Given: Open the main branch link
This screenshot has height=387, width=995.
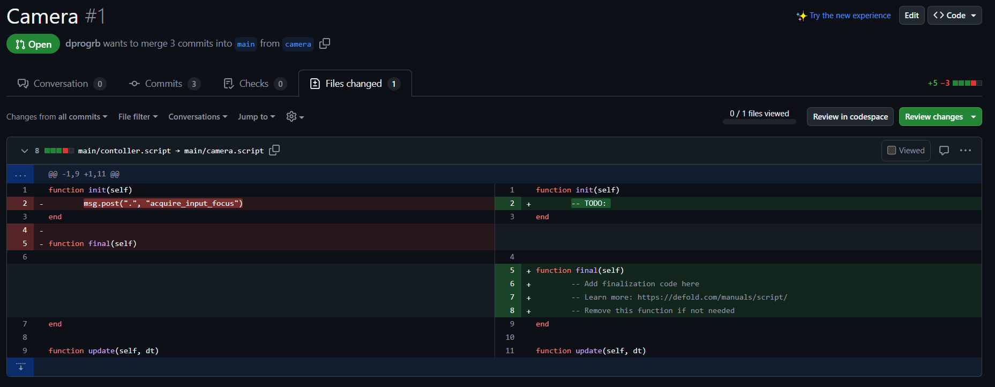Looking at the screenshot, I should (x=246, y=44).
